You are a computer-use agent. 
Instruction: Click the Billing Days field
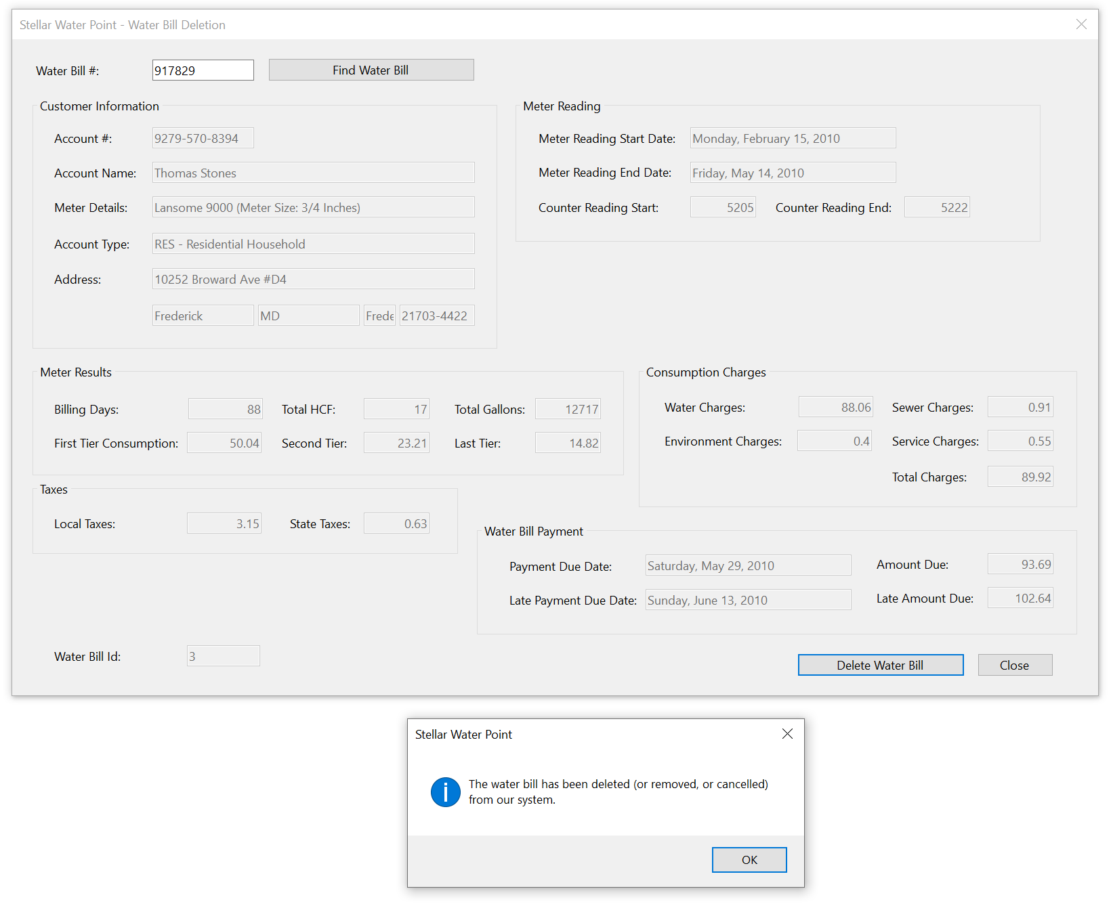coord(226,409)
